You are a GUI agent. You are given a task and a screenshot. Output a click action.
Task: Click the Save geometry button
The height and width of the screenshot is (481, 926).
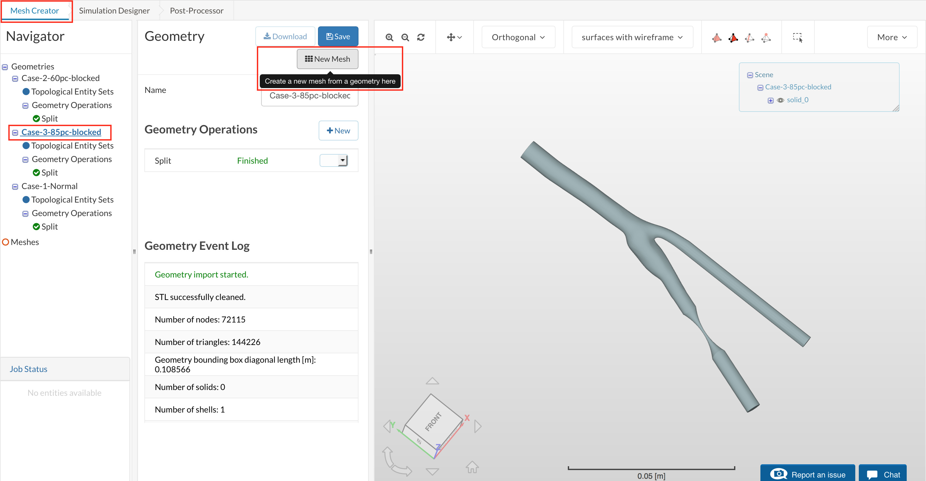tap(338, 36)
